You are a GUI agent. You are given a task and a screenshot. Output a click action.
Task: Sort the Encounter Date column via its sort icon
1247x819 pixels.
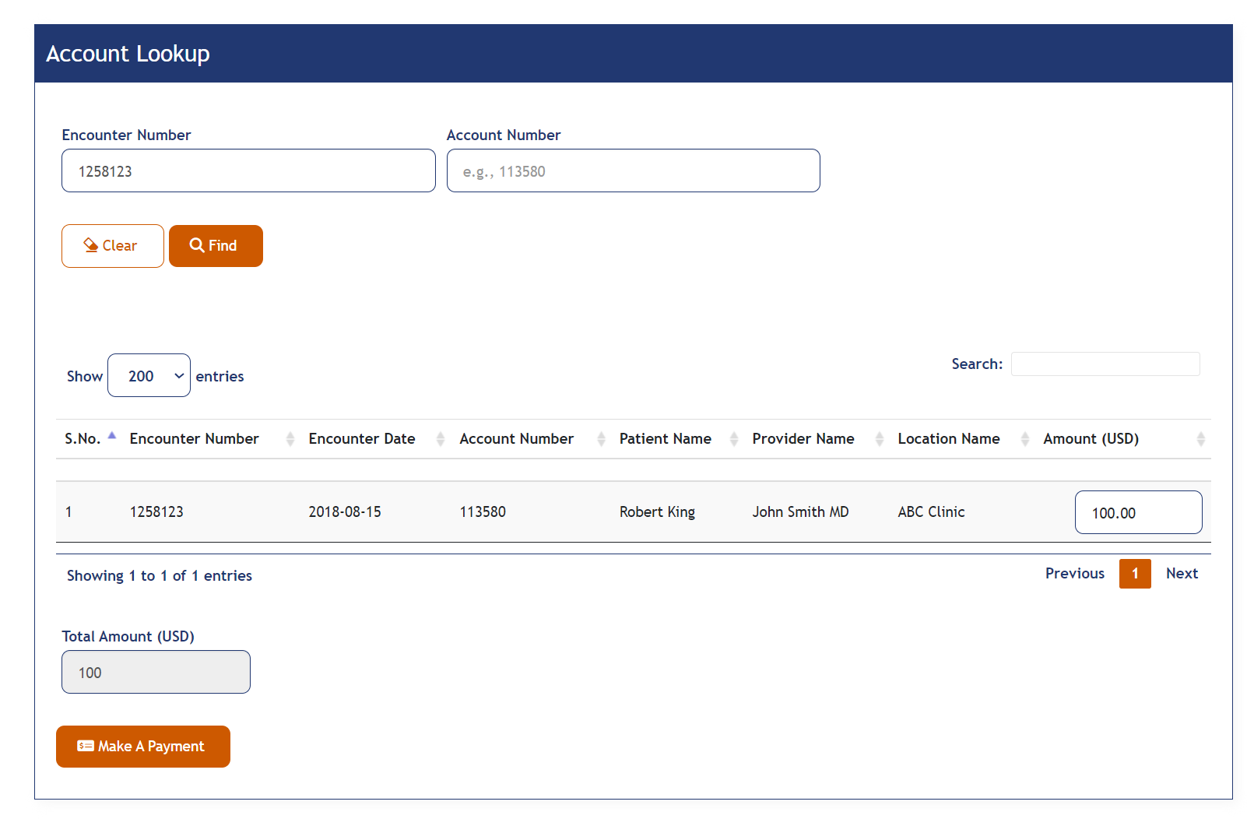coord(441,438)
